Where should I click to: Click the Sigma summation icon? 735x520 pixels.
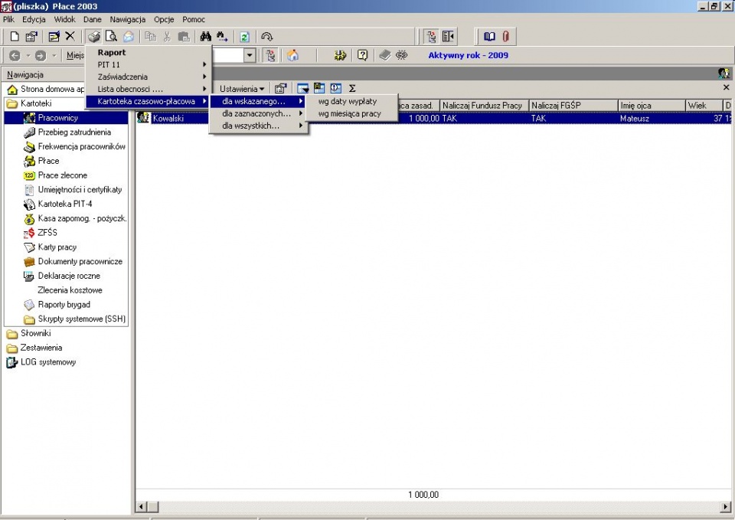point(352,88)
